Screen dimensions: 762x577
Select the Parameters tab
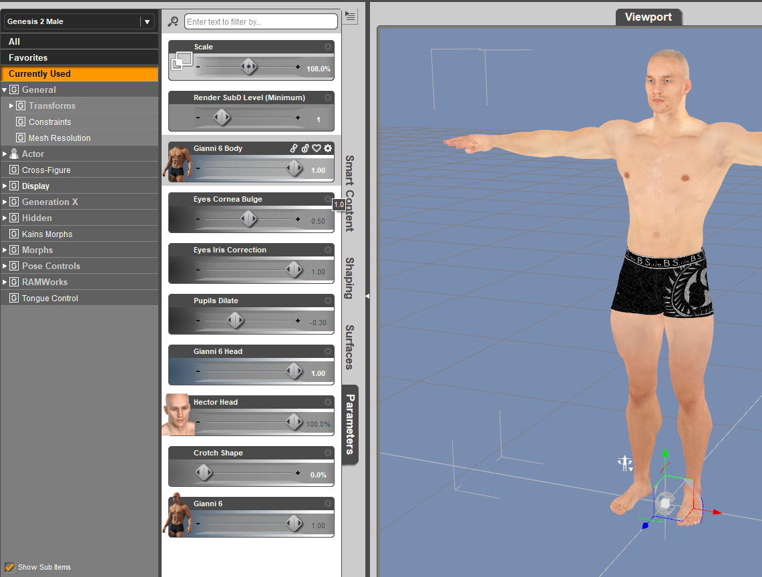[x=351, y=424]
